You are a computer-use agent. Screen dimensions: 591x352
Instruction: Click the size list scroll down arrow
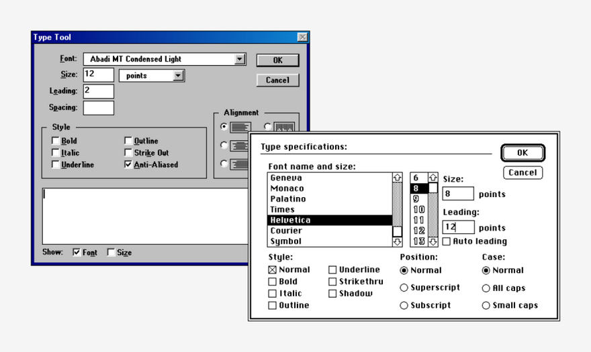coord(433,242)
